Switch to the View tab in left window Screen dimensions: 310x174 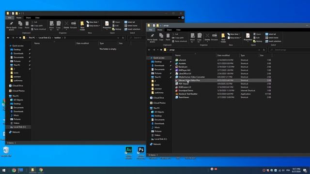(x=37, y=18)
